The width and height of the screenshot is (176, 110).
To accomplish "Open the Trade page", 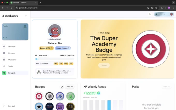I will 10,66.
